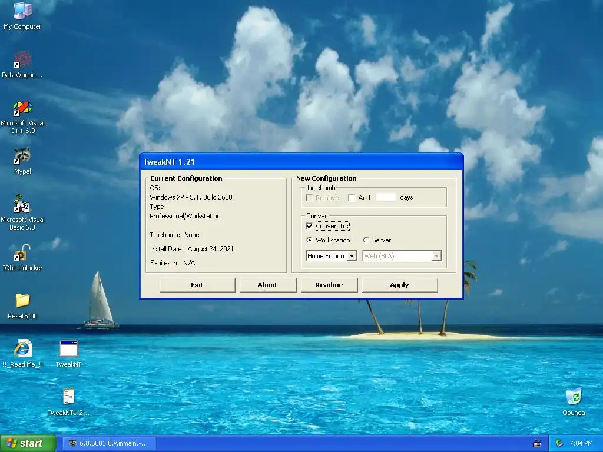
Task: Select the Workstation radio button
Action: tap(309, 240)
